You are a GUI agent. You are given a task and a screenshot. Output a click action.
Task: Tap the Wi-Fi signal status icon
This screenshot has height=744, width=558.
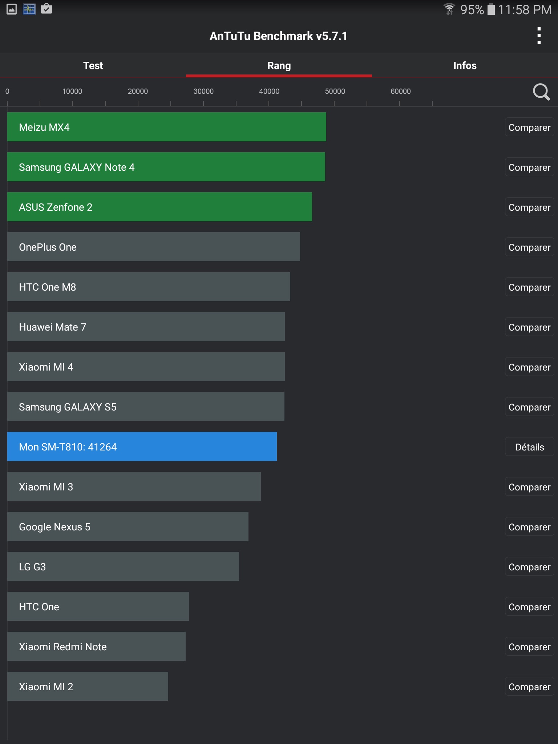[x=449, y=9]
